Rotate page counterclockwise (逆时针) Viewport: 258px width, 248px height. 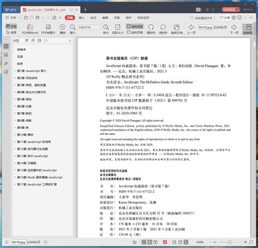point(163,29)
